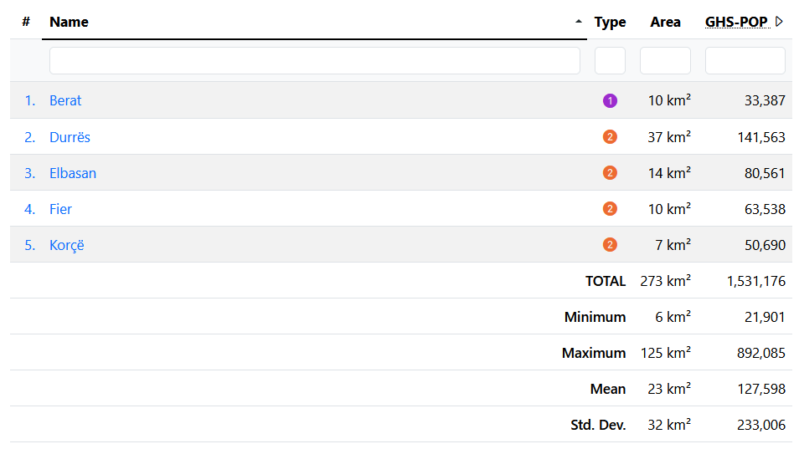Click row number 4. link
799x449 pixels.
pyautogui.click(x=30, y=210)
